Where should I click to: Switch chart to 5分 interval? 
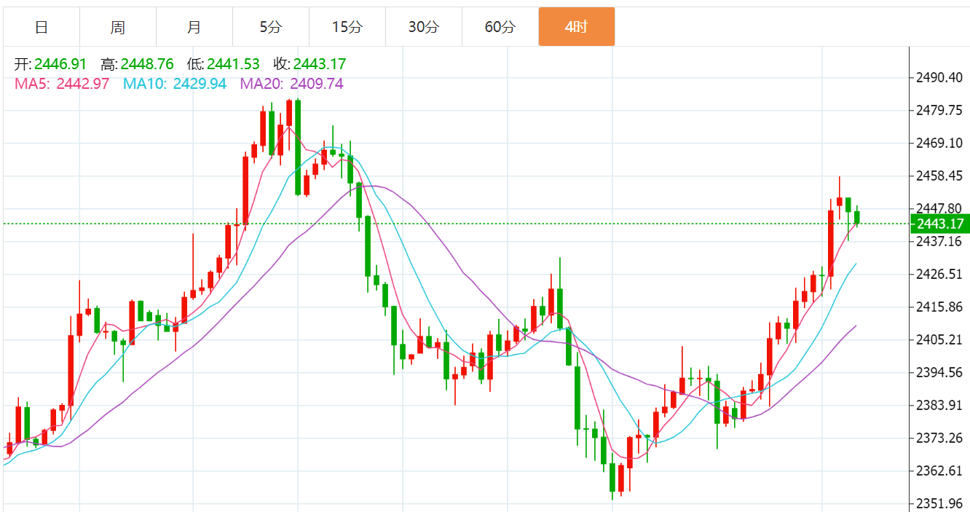point(271,27)
